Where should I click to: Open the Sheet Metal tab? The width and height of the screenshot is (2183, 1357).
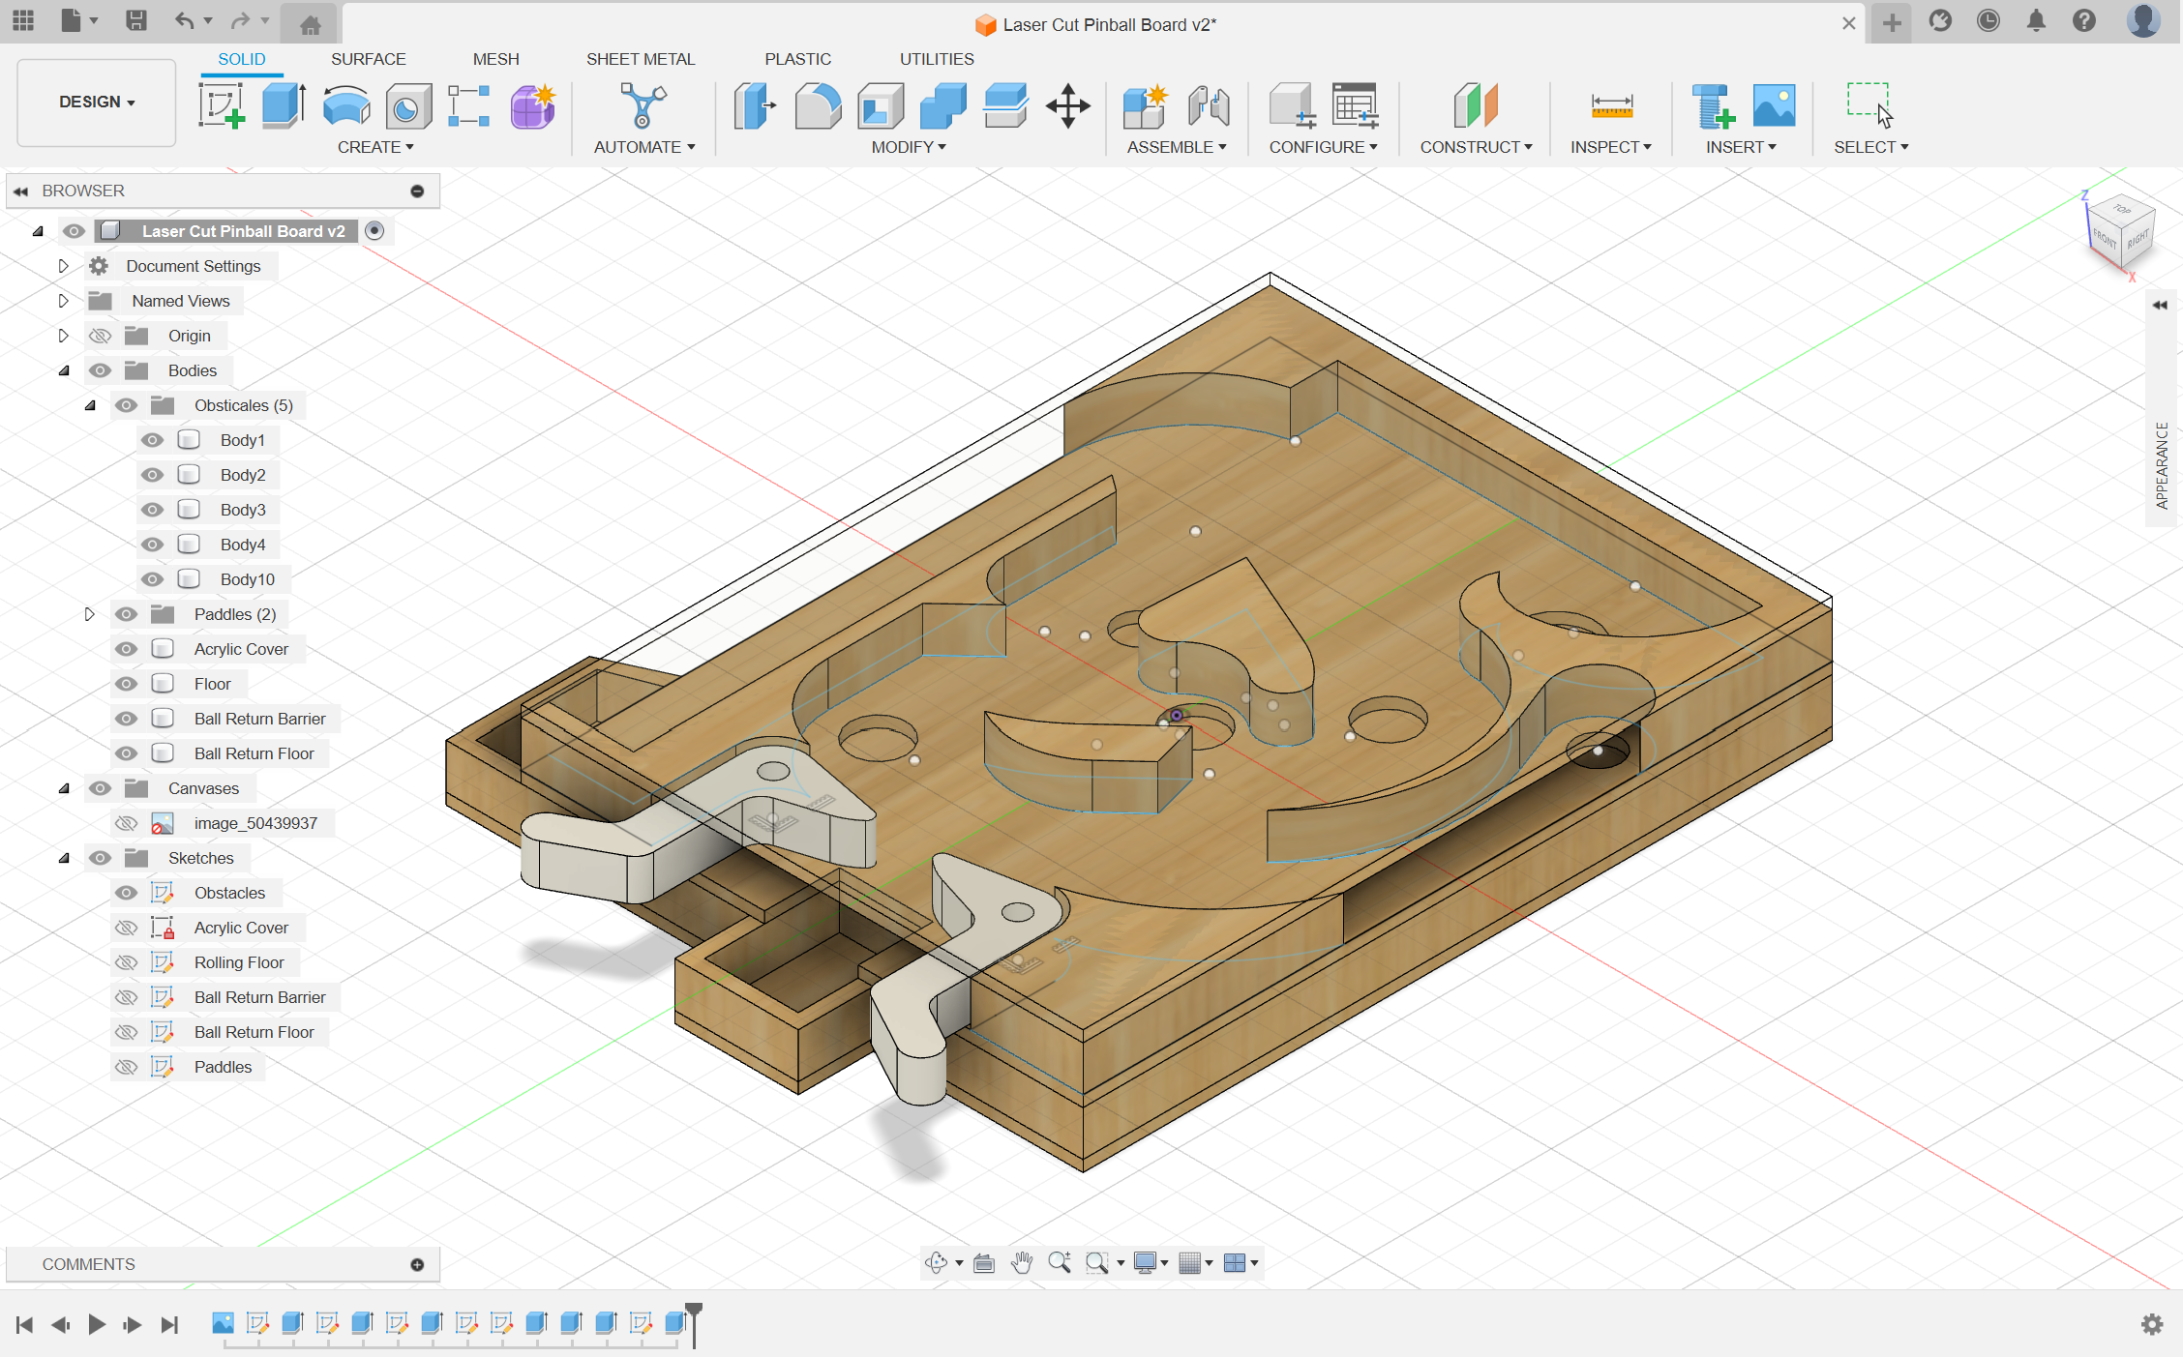coord(640,58)
